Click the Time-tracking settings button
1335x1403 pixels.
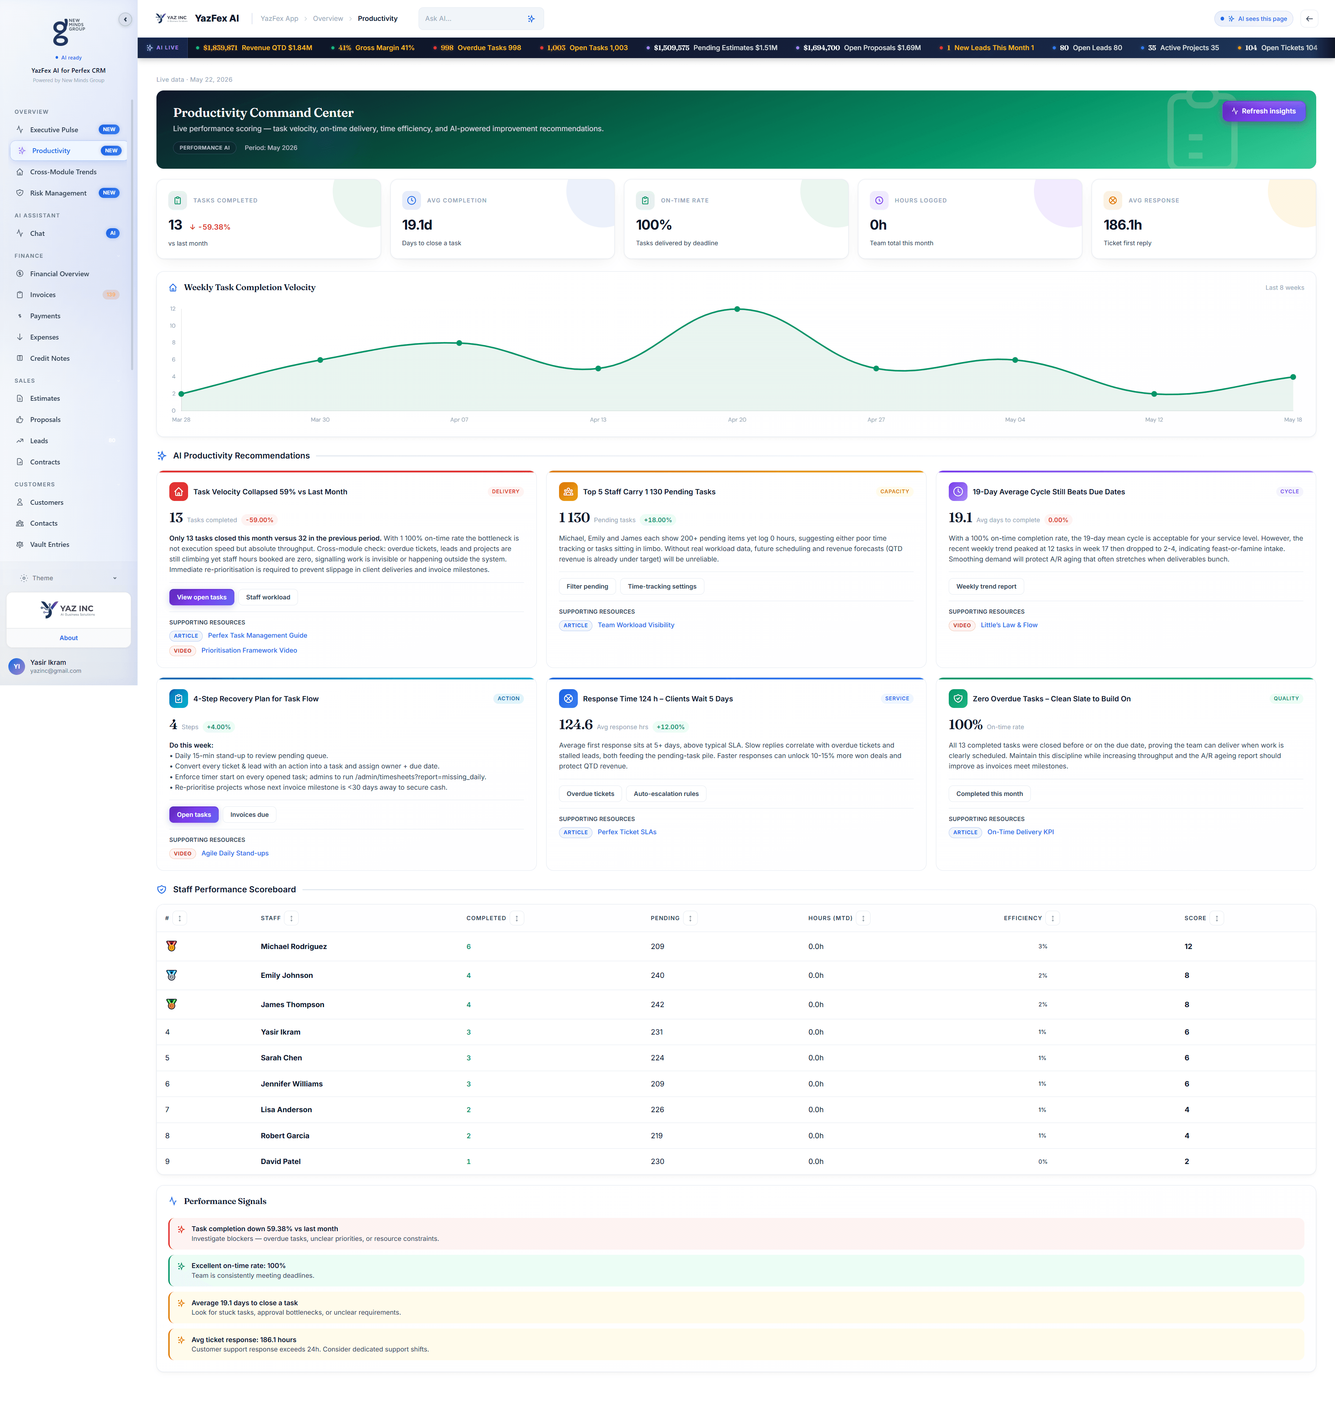click(x=662, y=587)
